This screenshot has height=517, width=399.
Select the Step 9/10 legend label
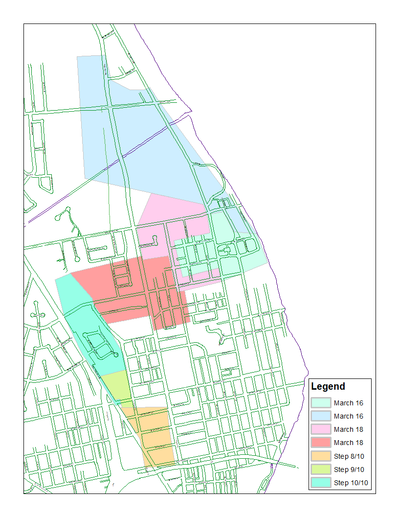click(x=349, y=470)
